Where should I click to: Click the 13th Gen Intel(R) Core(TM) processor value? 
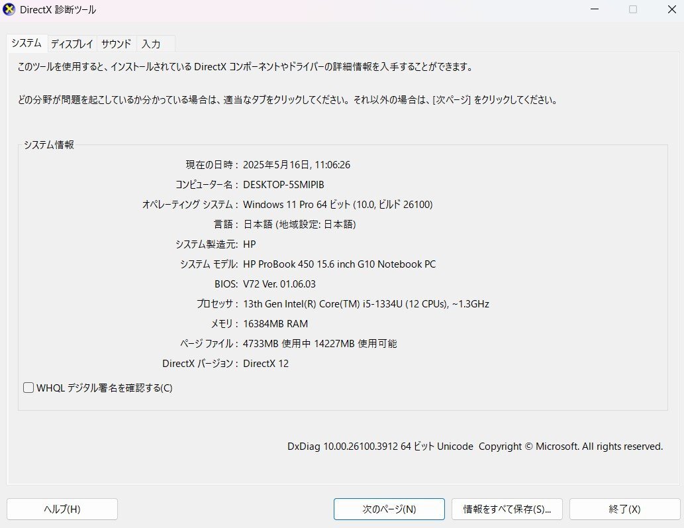[366, 303]
